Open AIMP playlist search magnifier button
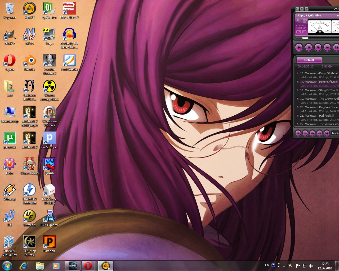This screenshot has height=271, width=339. (327, 133)
